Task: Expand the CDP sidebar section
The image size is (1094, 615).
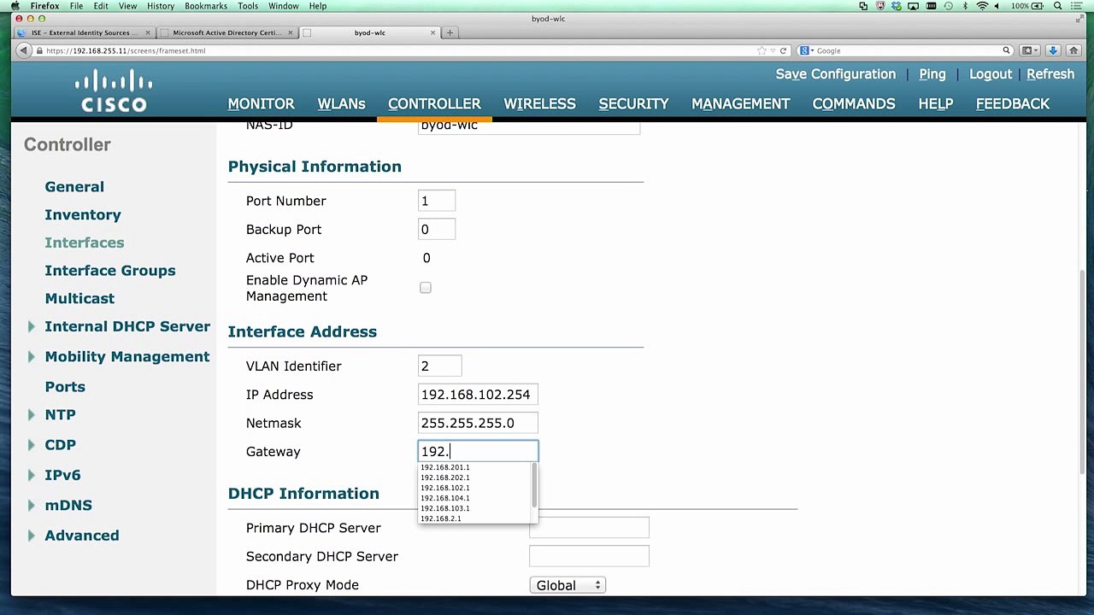Action: coord(31,444)
